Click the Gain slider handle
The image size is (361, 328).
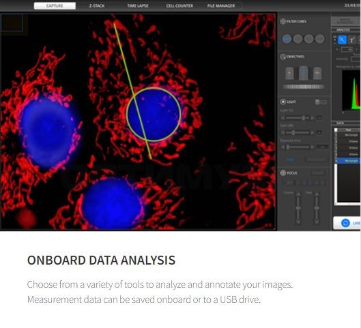[293, 133]
